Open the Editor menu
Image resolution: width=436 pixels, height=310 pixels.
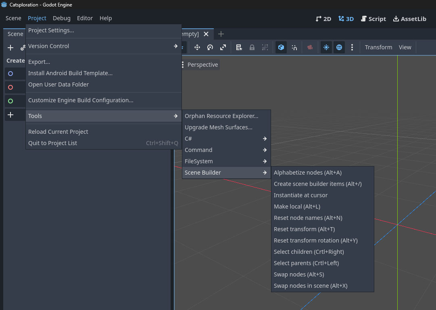(x=85, y=18)
